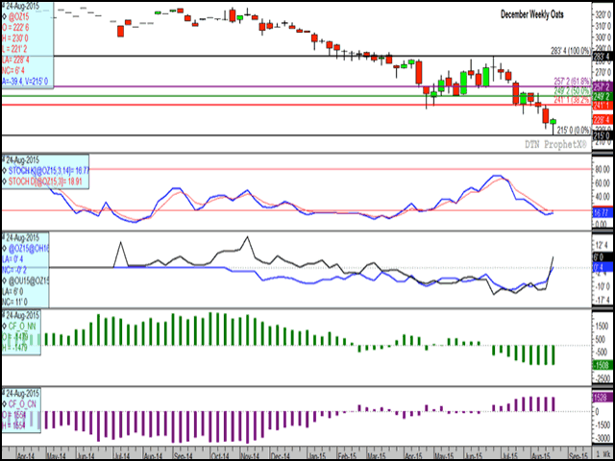Click the green 249'2 price axis tag

tap(603, 96)
